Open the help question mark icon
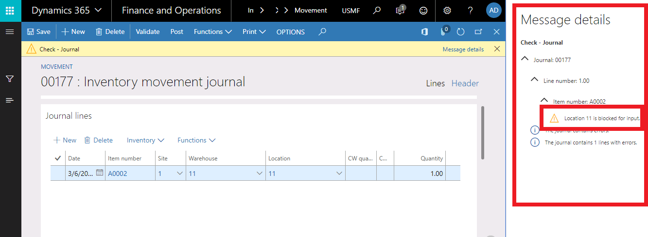 (470, 10)
